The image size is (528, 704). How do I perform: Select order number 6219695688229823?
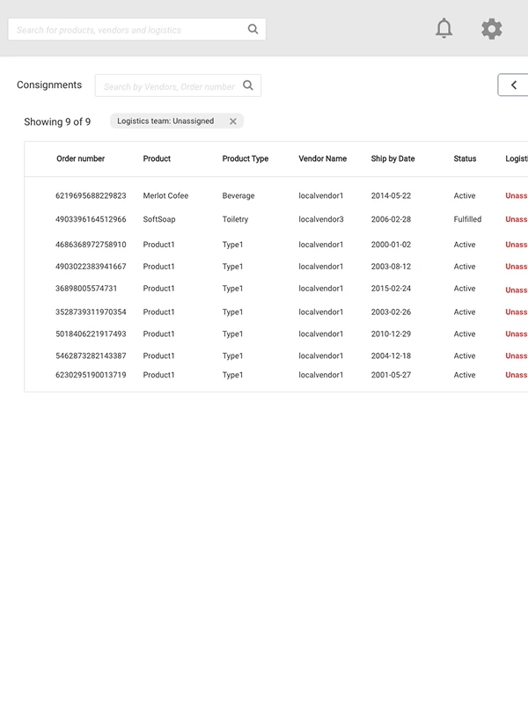click(x=91, y=195)
